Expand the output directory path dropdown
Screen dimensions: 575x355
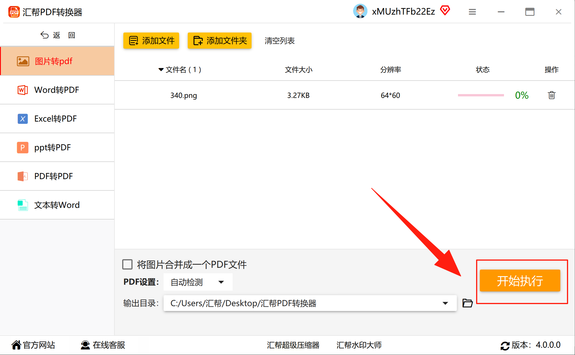[x=445, y=303]
